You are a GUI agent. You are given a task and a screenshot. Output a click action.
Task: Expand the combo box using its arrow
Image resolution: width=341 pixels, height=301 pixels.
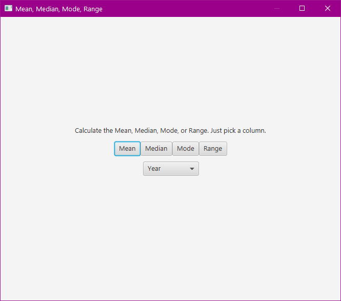192,169
